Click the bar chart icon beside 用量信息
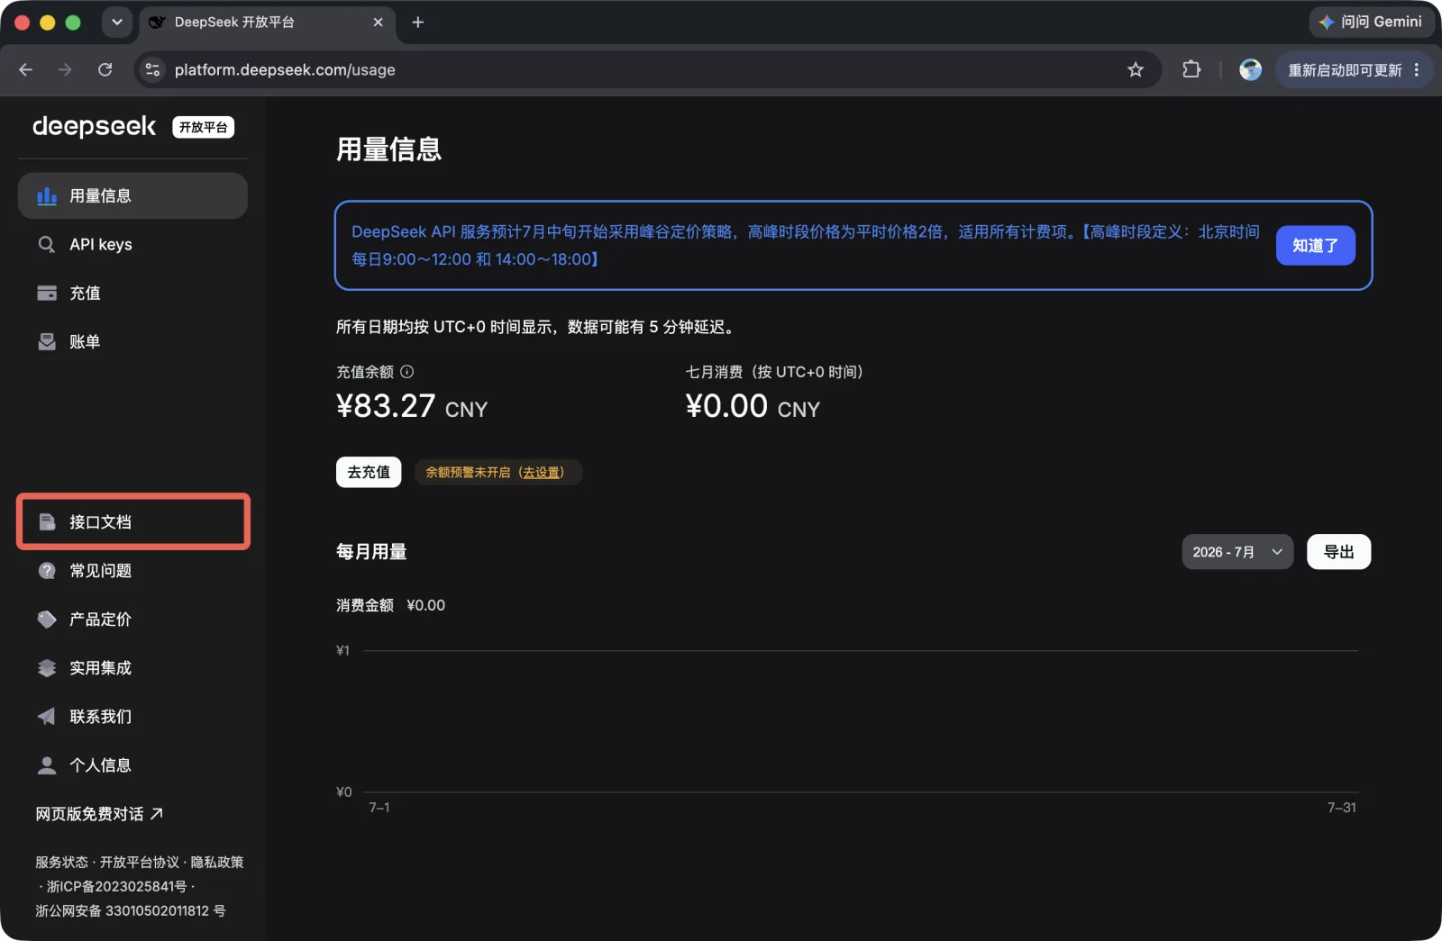The height and width of the screenshot is (941, 1442). pyautogui.click(x=47, y=195)
